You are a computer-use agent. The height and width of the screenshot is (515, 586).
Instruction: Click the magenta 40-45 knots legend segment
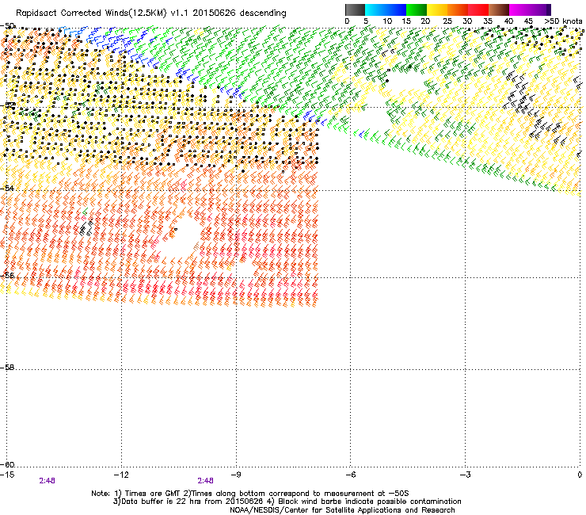pyautogui.click(x=519, y=10)
